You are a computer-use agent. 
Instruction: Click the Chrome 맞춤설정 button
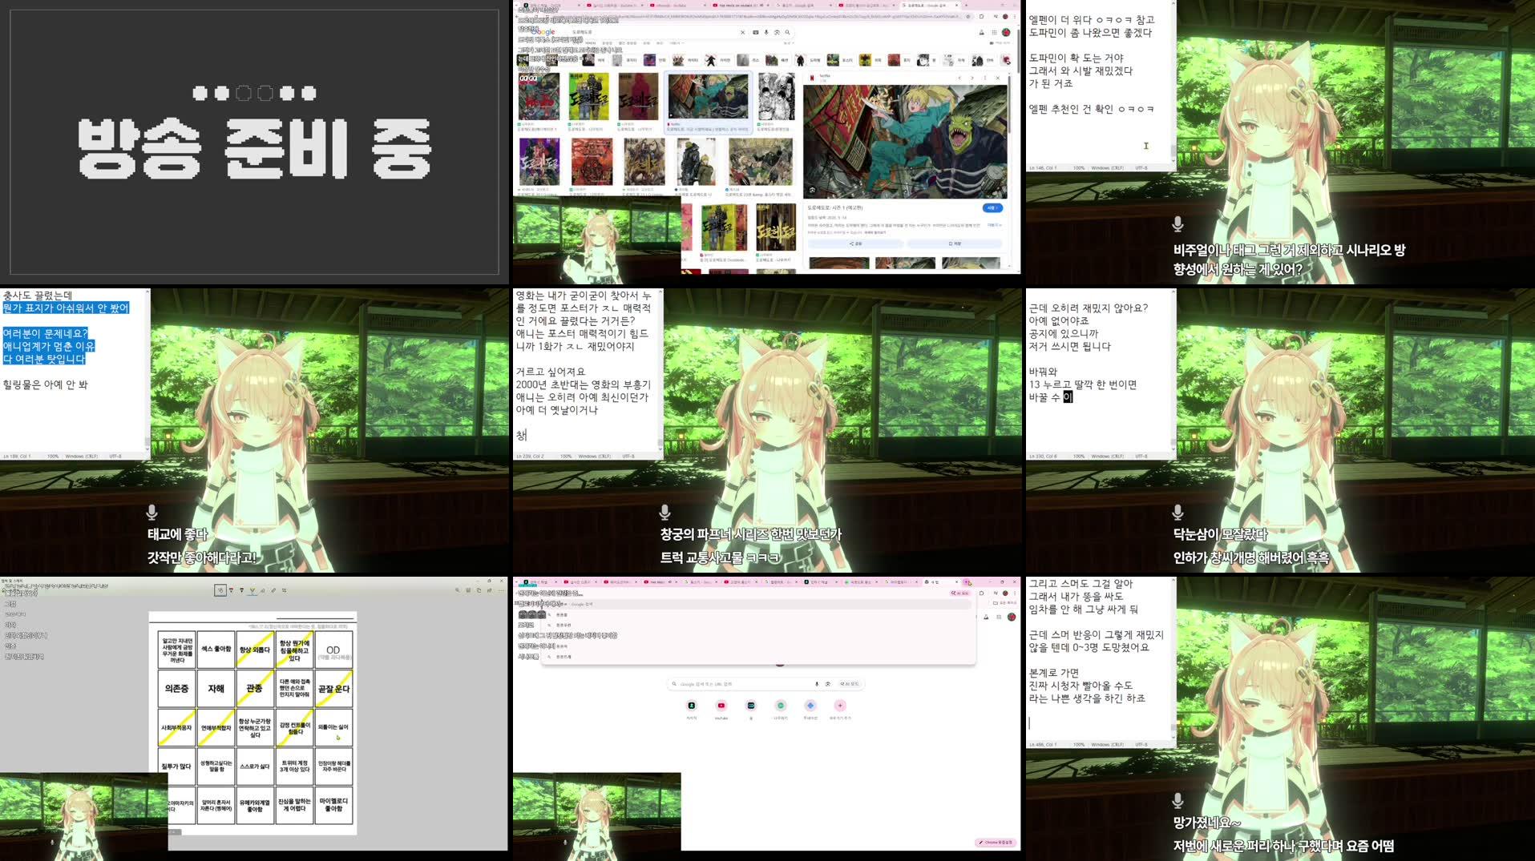click(996, 842)
